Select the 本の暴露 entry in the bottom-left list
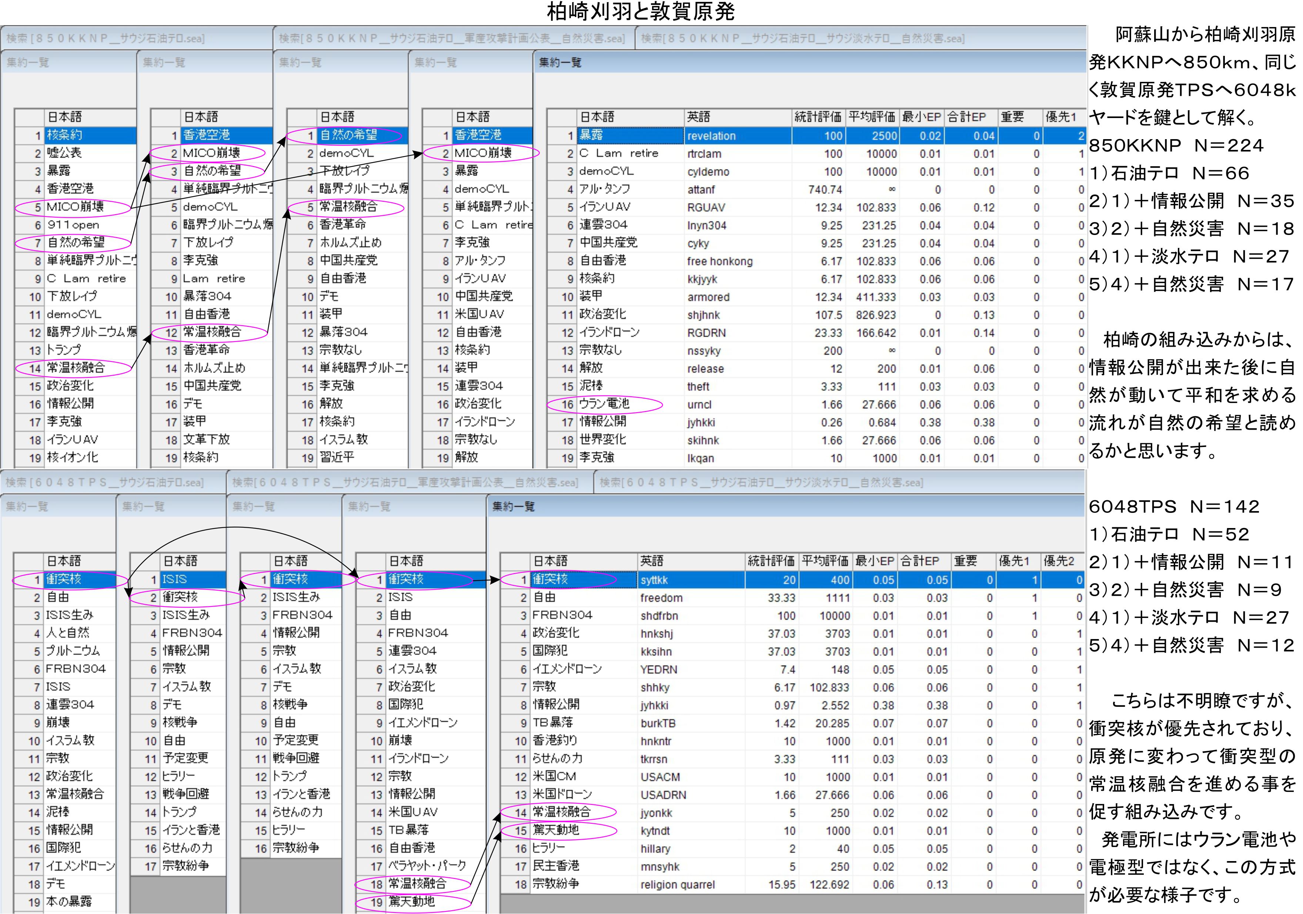Viewport: 1303px width, 914px height. 69,901
